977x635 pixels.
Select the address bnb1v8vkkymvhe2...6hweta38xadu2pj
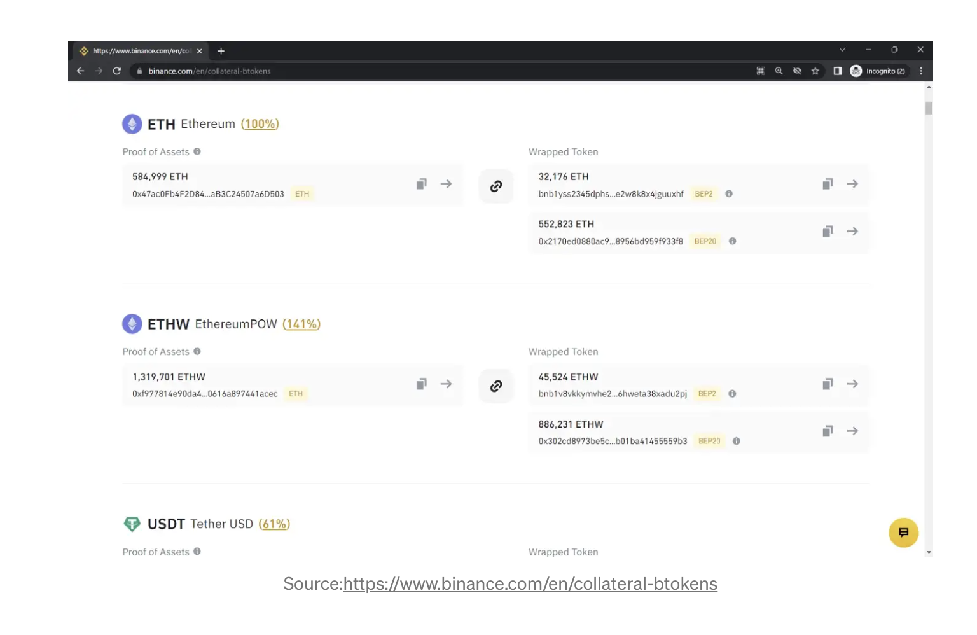(x=613, y=394)
